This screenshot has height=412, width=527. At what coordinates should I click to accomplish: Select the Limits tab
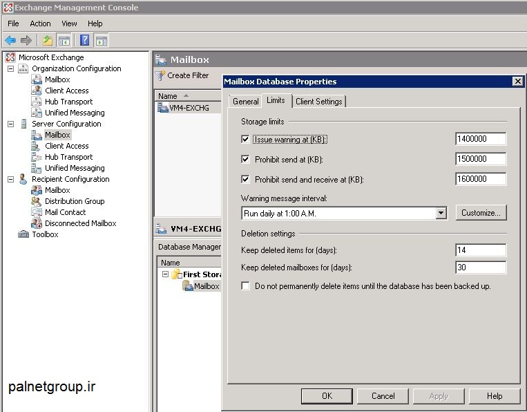(x=276, y=100)
